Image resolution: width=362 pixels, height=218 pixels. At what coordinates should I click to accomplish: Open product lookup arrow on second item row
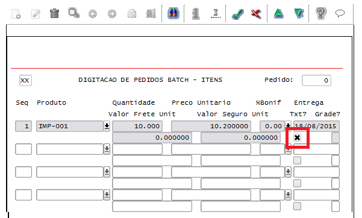[x=107, y=149]
